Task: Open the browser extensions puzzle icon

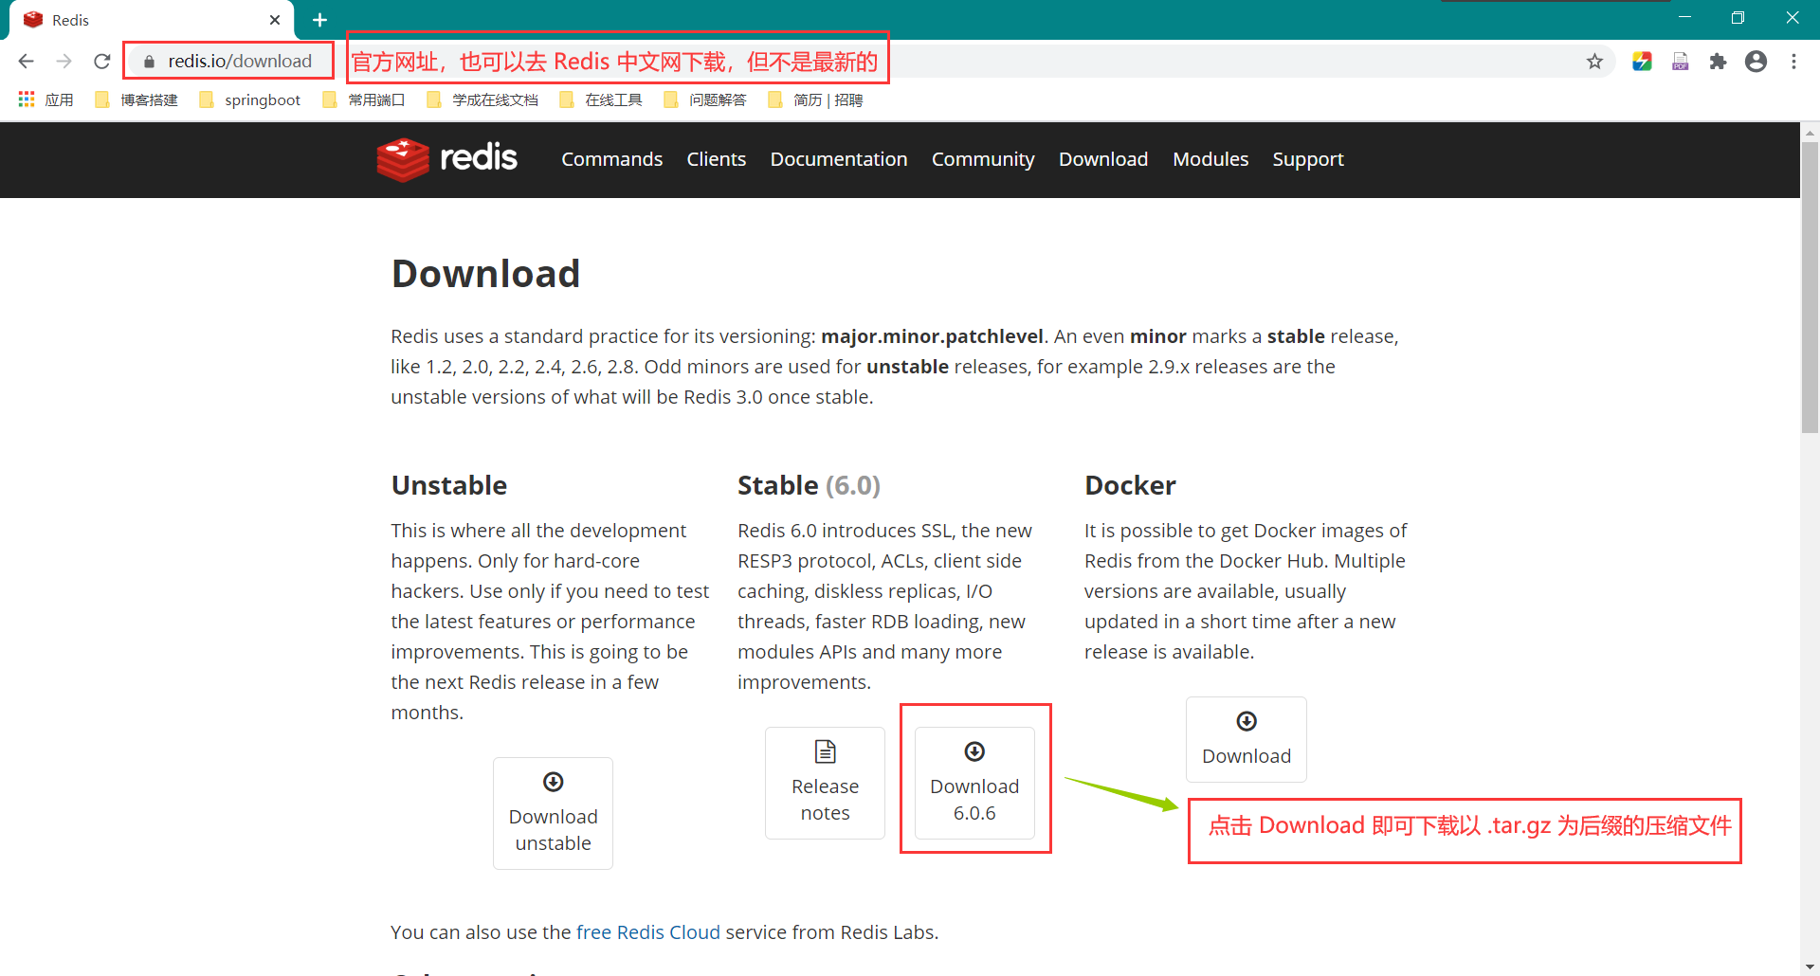Action: click(x=1718, y=62)
